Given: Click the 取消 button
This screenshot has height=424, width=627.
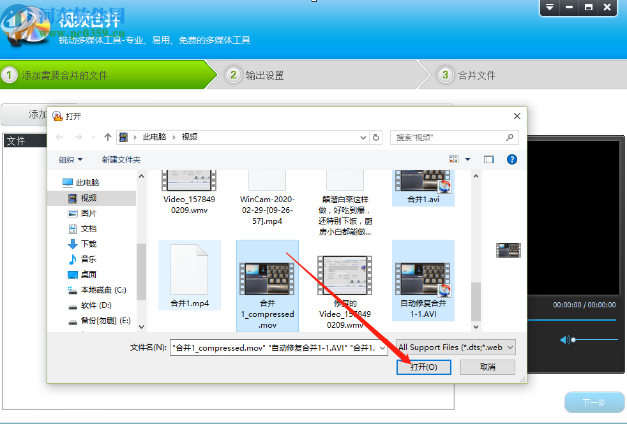Looking at the screenshot, I should [x=487, y=367].
